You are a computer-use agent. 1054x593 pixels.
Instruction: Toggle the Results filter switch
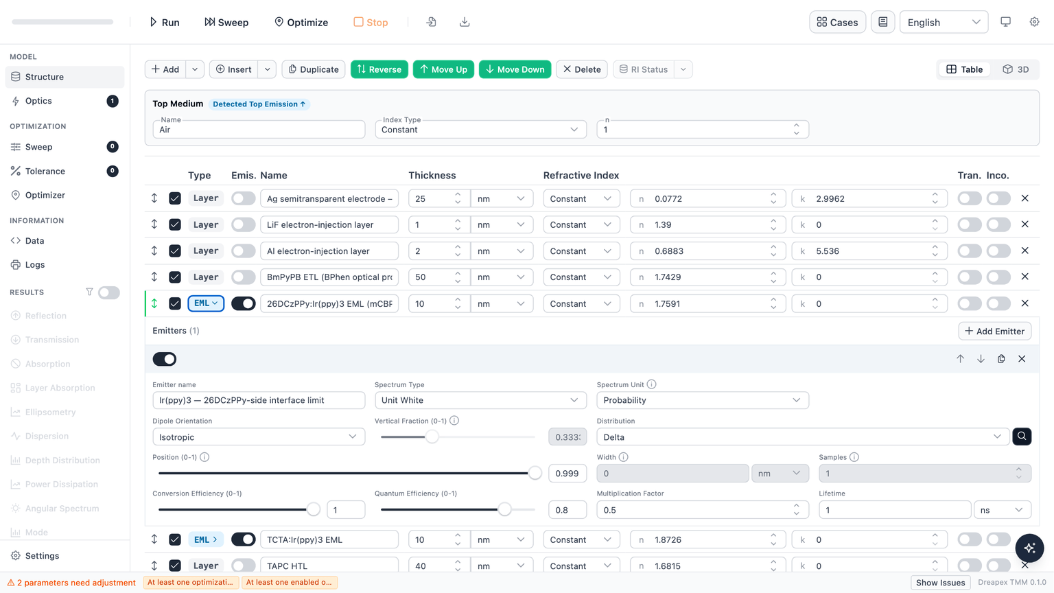point(108,292)
